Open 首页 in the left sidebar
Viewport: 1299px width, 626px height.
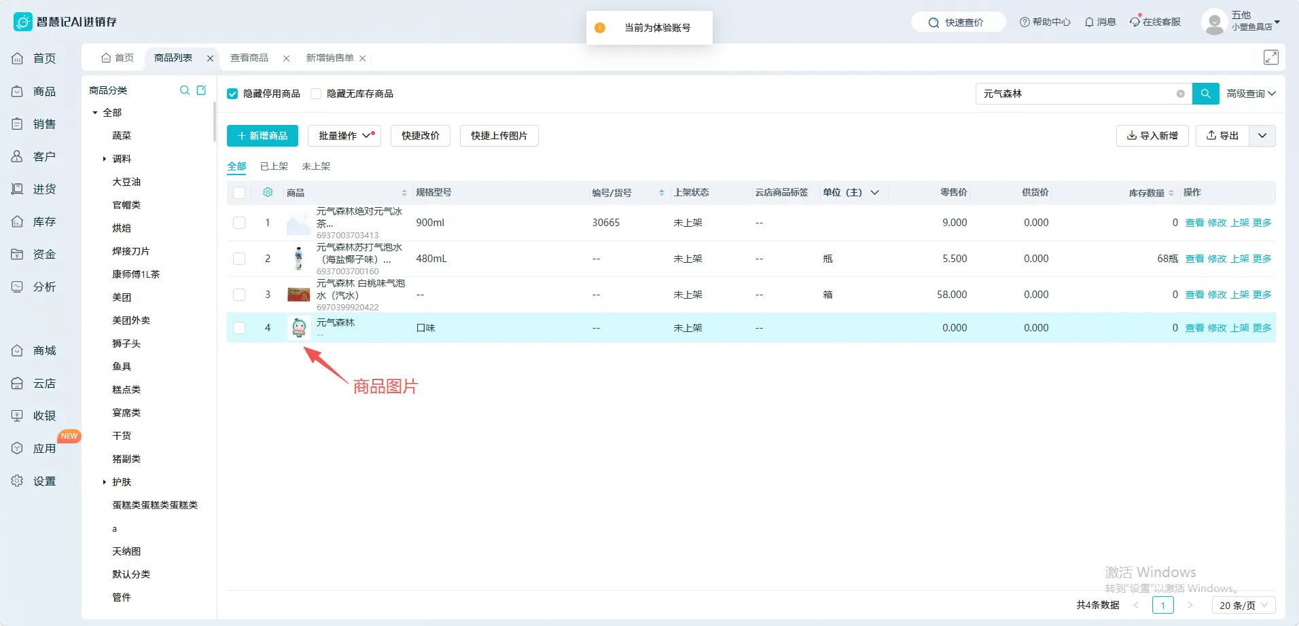pyautogui.click(x=34, y=58)
